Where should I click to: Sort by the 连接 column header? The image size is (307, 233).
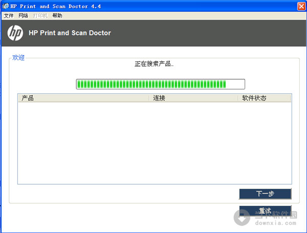(194, 98)
